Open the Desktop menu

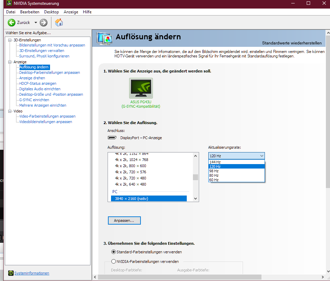51,12
